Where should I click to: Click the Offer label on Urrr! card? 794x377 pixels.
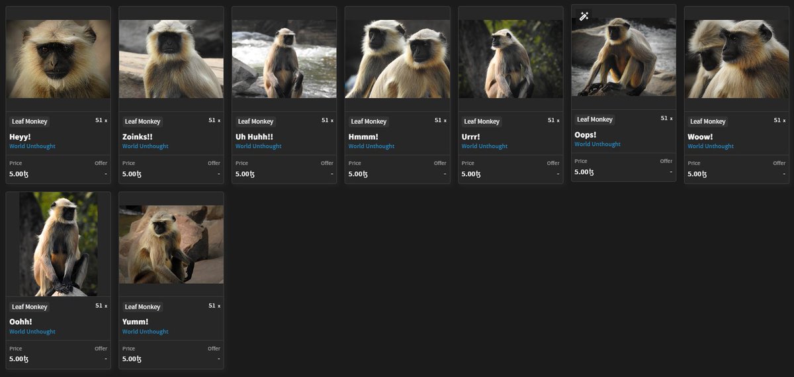[x=553, y=163]
